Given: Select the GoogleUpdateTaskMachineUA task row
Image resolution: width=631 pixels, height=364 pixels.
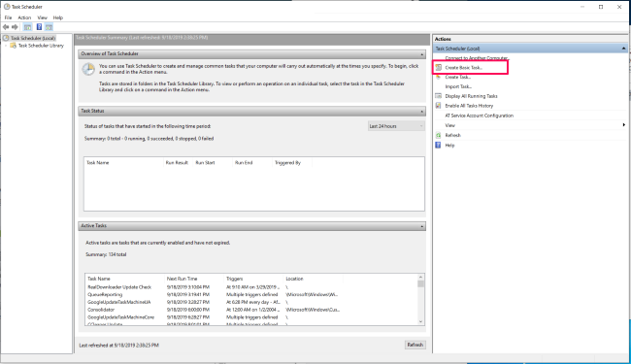Looking at the screenshot, I should [251, 302].
